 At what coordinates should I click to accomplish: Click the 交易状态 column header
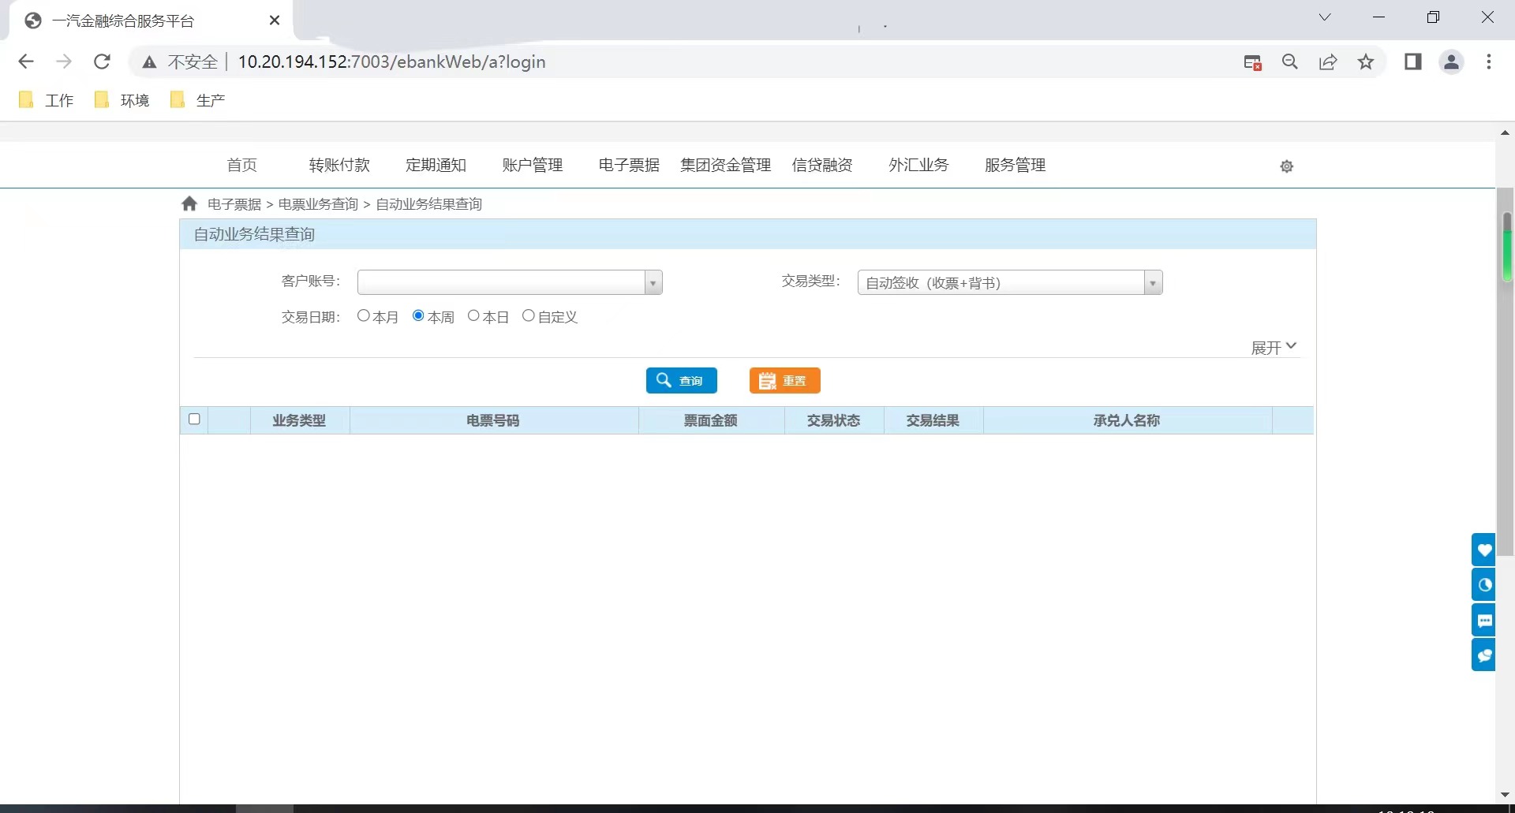click(834, 420)
